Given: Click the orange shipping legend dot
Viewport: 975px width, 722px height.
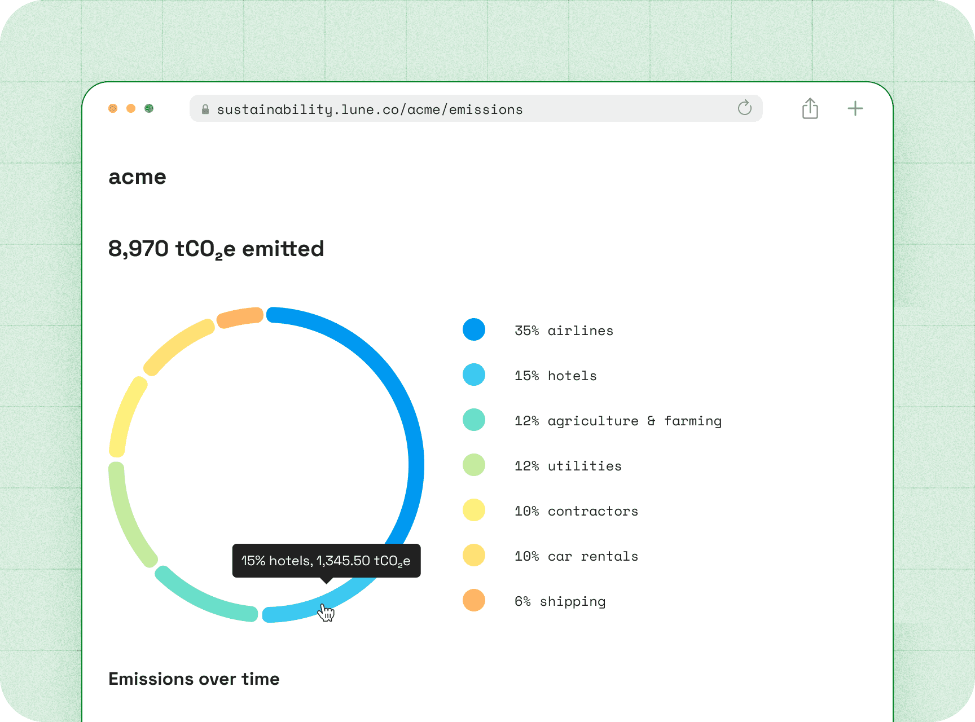Looking at the screenshot, I should click(474, 600).
